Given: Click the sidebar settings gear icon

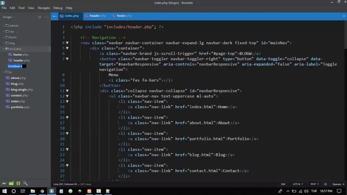Looking at the screenshot, I should pyautogui.click(x=40, y=17).
